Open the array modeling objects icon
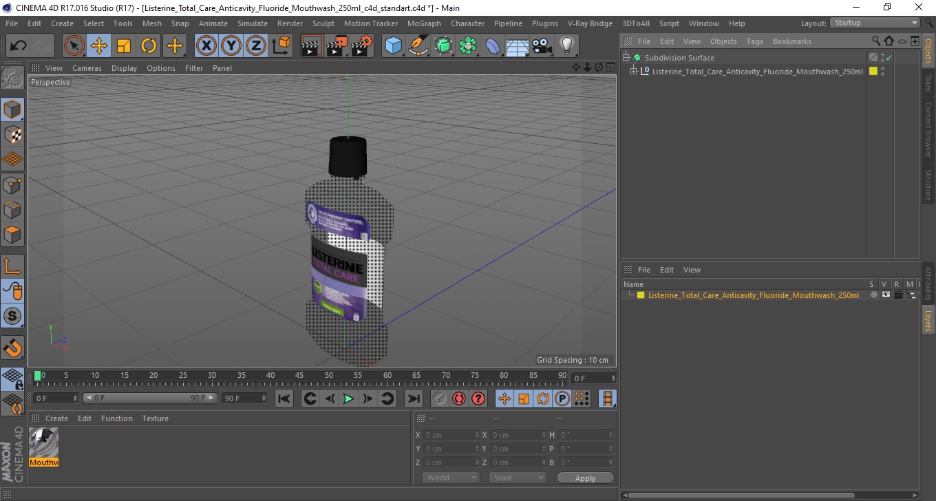The image size is (936, 501). coord(468,46)
